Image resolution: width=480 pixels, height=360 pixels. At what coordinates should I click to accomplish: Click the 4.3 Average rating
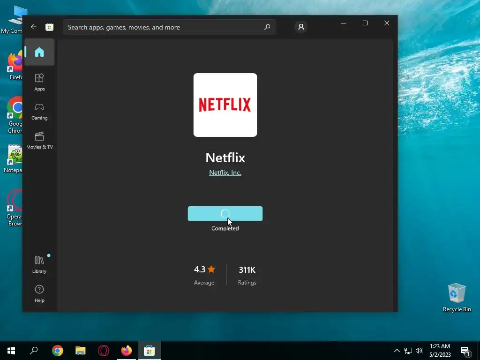pos(204,275)
